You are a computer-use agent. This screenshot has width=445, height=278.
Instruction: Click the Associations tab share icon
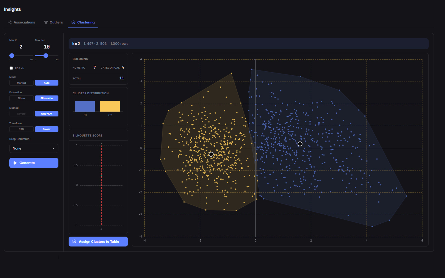pyautogui.click(x=10, y=23)
